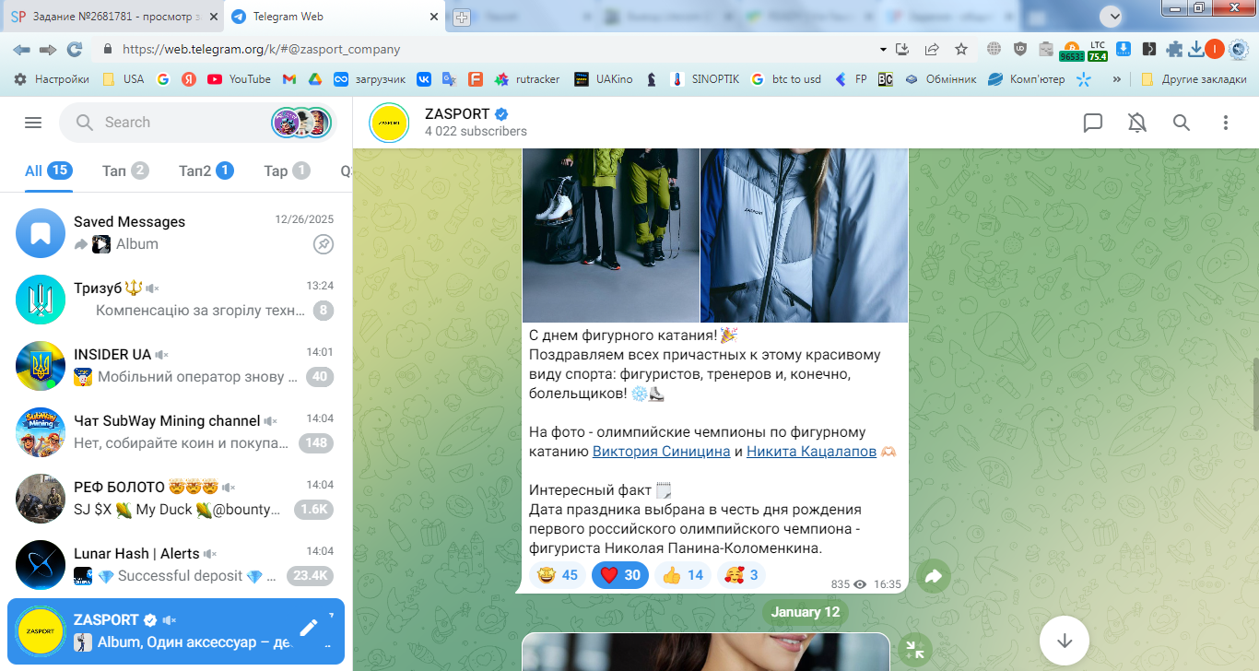Open the Saved Messages chat
This screenshot has width=1259, height=671.
tap(175, 233)
